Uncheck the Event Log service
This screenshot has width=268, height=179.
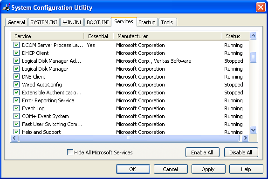pyautogui.click(x=16, y=108)
